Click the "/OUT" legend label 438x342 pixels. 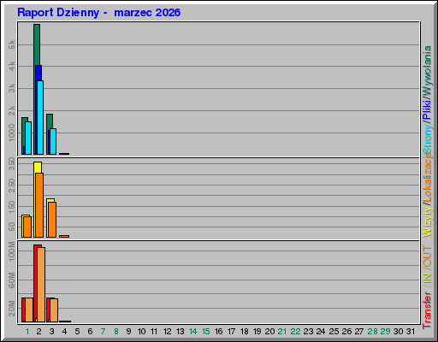point(427,257)
